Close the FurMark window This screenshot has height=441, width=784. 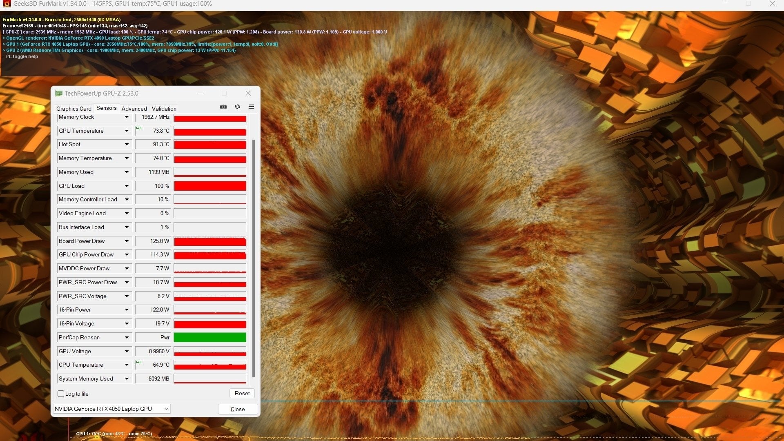click(772, 4)
